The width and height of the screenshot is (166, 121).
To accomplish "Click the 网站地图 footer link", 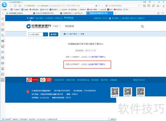I will pyautogui.click(x=95, y=80).
